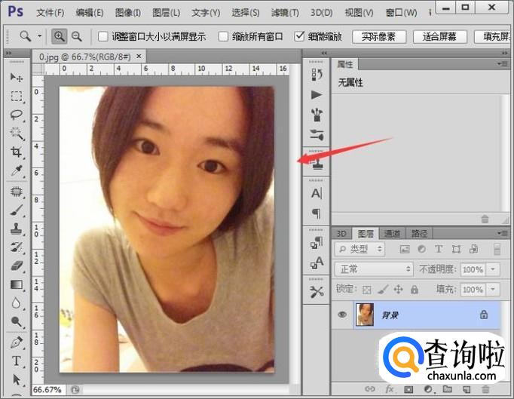The image size is (514, 399).
Task: Click the zoom in magnifier icon
Action: click(x=60, y=36)
